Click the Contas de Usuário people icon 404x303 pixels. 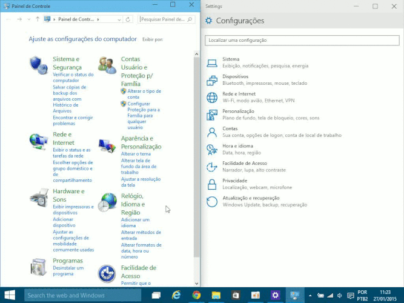tap(107, 65)
